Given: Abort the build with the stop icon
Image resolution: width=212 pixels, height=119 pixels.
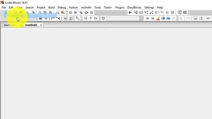Looking at the screenshot, I should (91, 13).
